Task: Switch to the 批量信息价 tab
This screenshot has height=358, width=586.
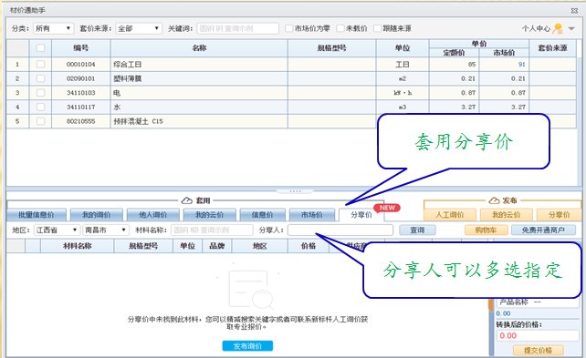Action: [x=37, y=215]
